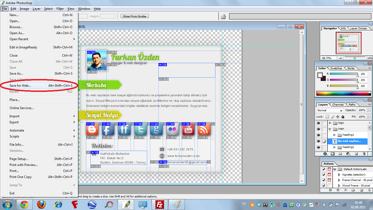The image size is (373, 210).
Task: Hide the heading2 layer set
Action: pyautogui.click(x=318, y=147)
